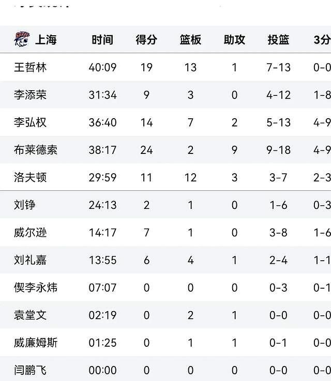Click player 闫鹏飞's name
331x381 pixels.
pos(31,370)
